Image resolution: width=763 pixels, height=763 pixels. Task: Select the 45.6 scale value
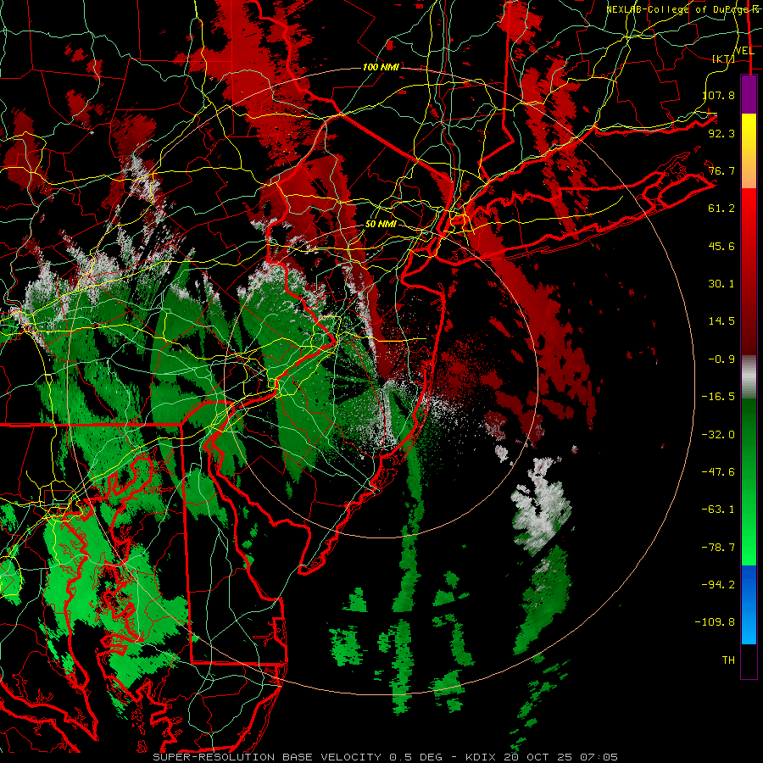721,246
